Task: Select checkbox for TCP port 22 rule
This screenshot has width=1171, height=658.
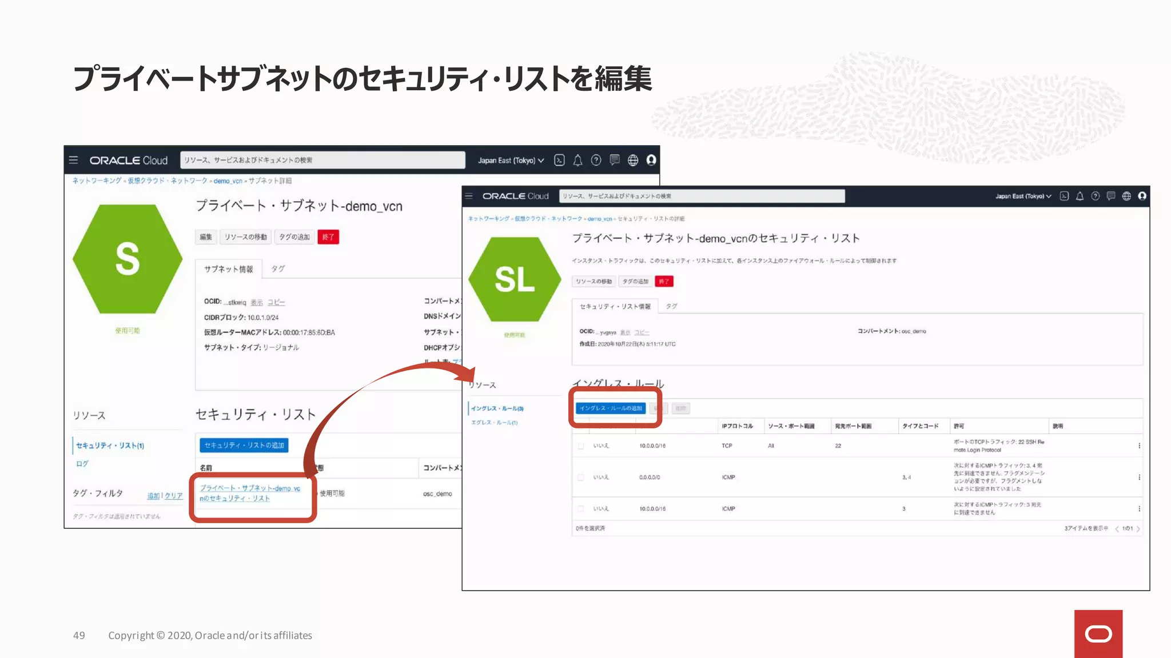Action: coord(581,446)
